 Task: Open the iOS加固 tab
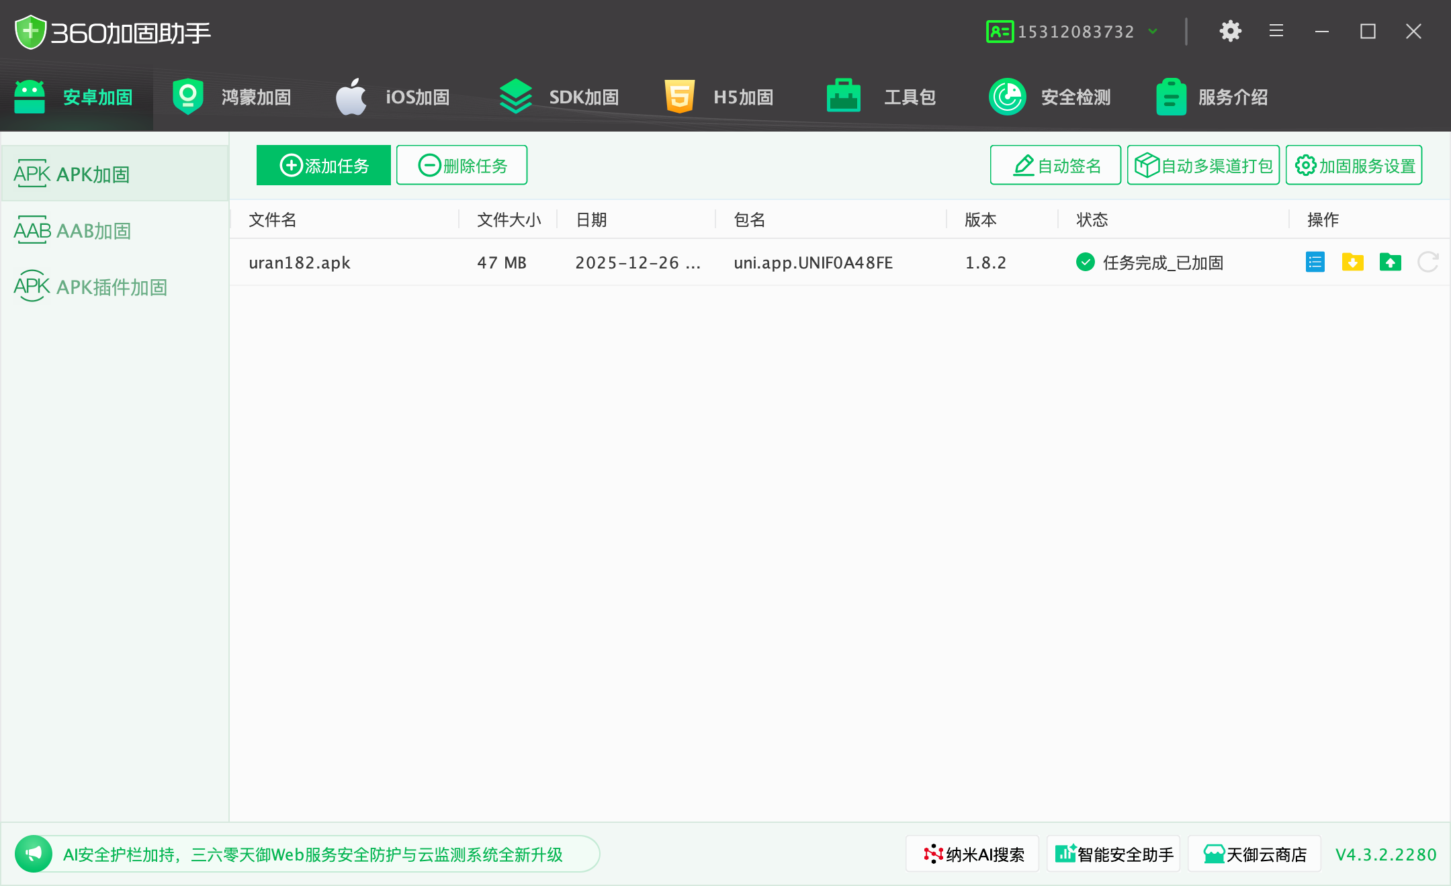393,97
